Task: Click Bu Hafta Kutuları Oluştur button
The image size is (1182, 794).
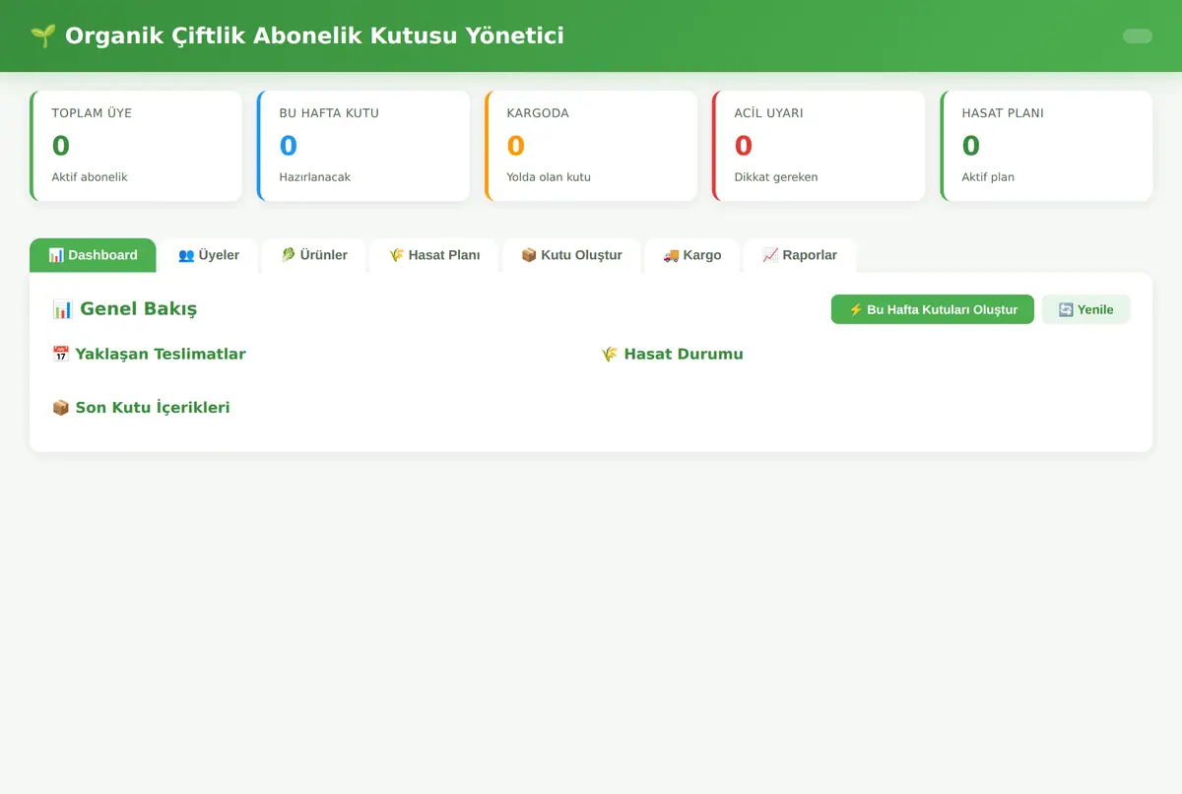Action: 933,309
